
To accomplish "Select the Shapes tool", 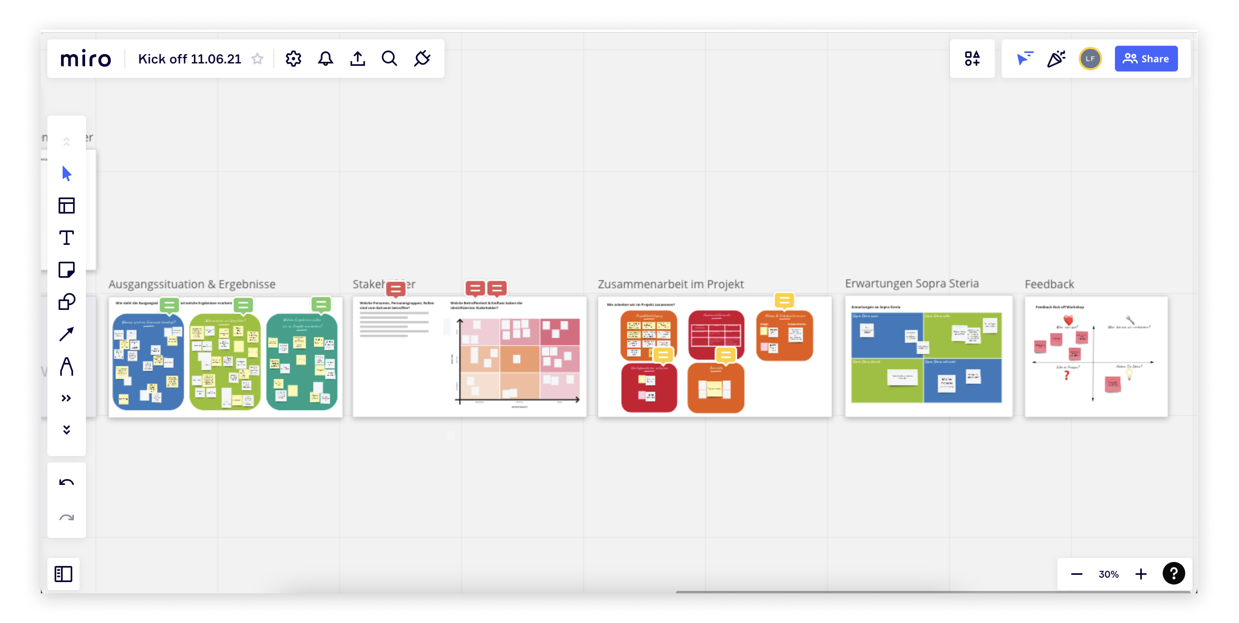I will pyautogui.click(x=66, y=302).
